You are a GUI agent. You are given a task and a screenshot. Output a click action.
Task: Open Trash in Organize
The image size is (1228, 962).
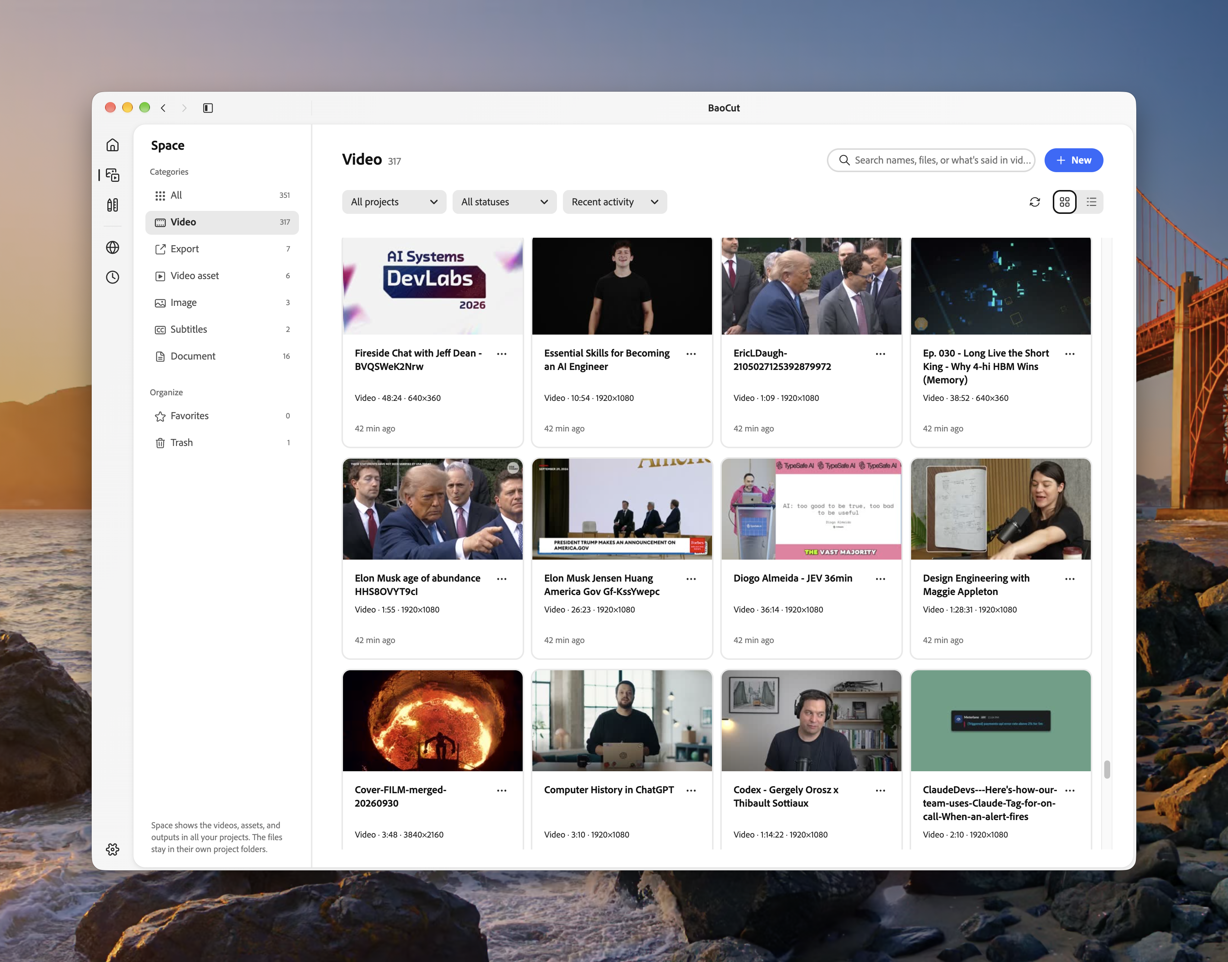(x=222, y=443)
